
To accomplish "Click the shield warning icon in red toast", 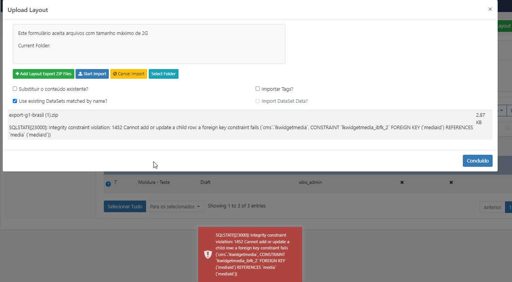I will click(208, 254).
